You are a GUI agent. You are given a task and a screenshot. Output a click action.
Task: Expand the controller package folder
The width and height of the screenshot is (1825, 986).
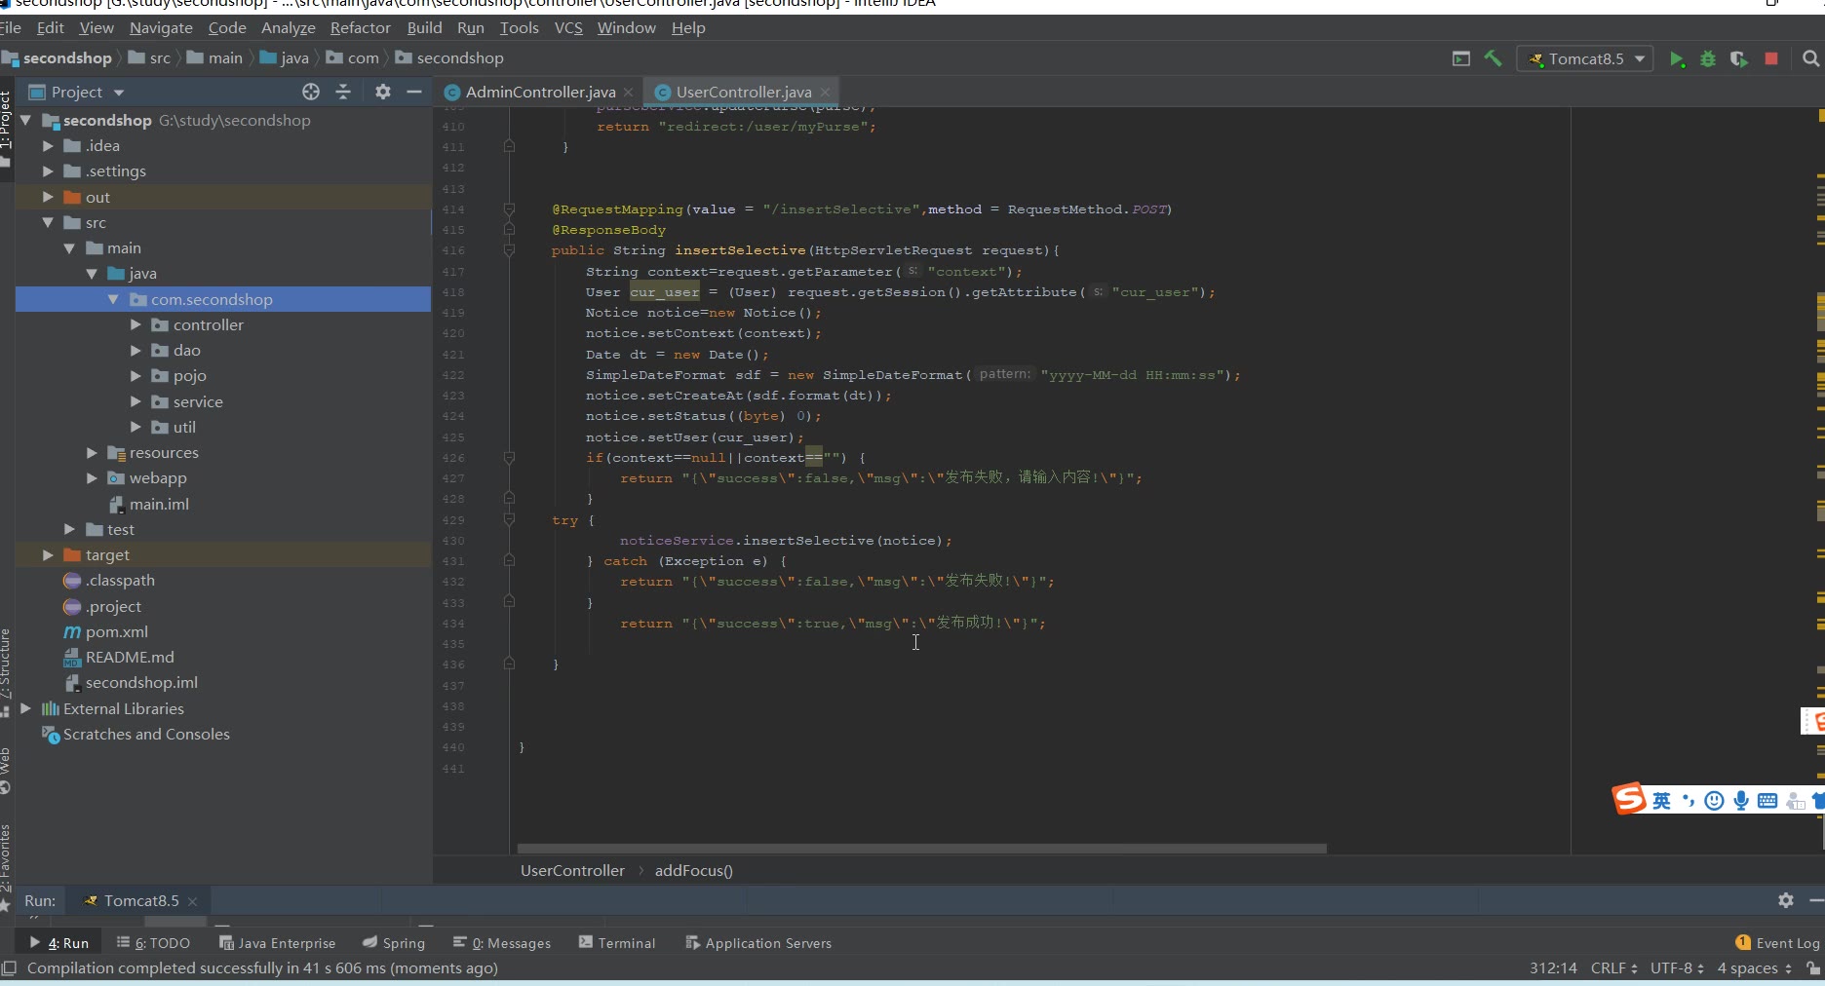[136, 325]
